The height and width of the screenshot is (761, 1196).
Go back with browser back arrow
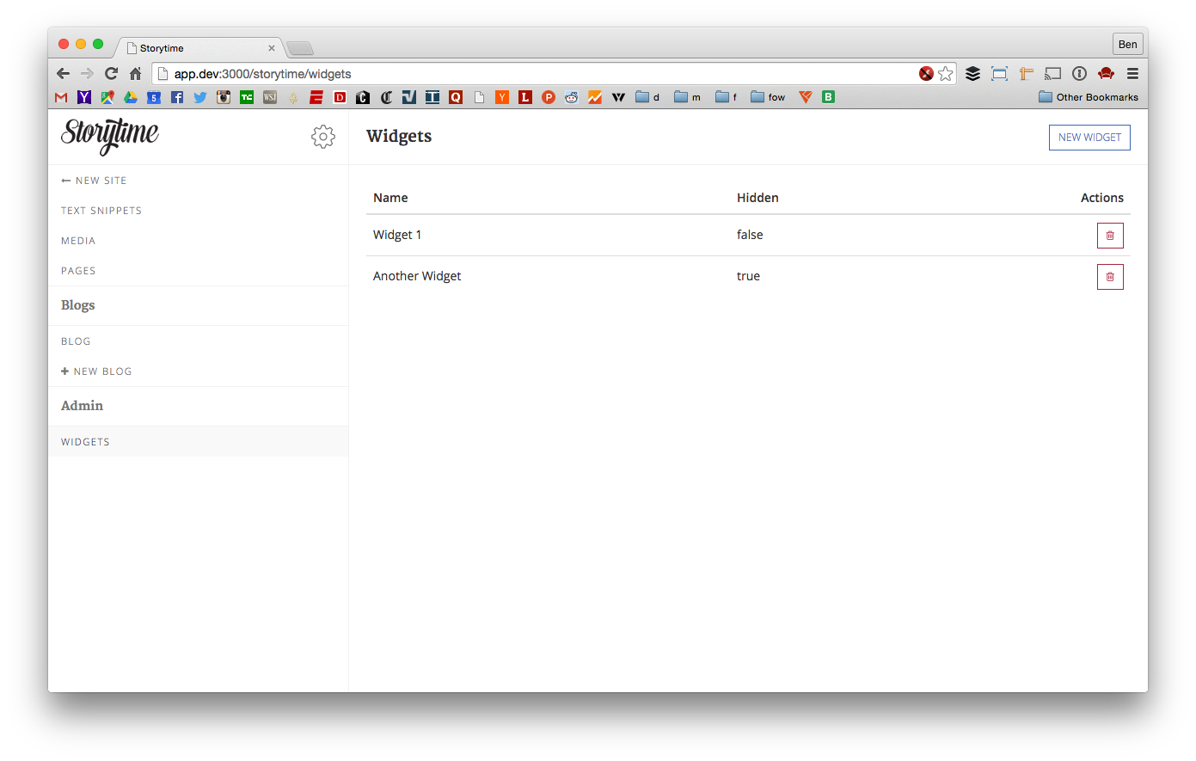pyautogui.click(x=63, y=74)
